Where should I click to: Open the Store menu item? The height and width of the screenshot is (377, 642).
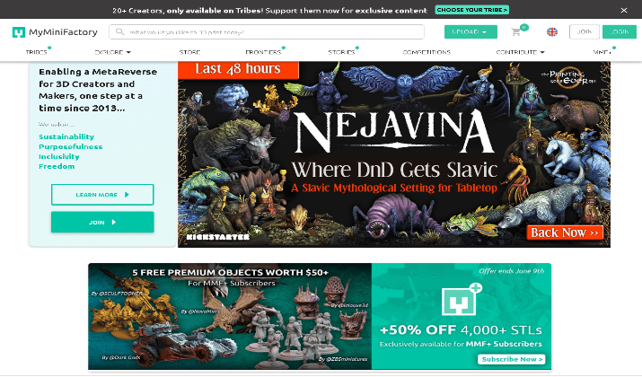tap(189, 52)
